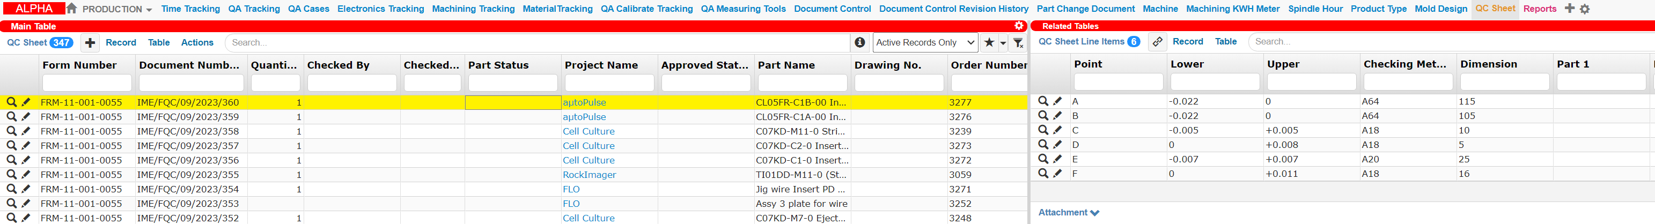This screenshot has height=224, width=1655.
Task: Click the link icon in Related Tables
Action: click(x=1157, y=42)
